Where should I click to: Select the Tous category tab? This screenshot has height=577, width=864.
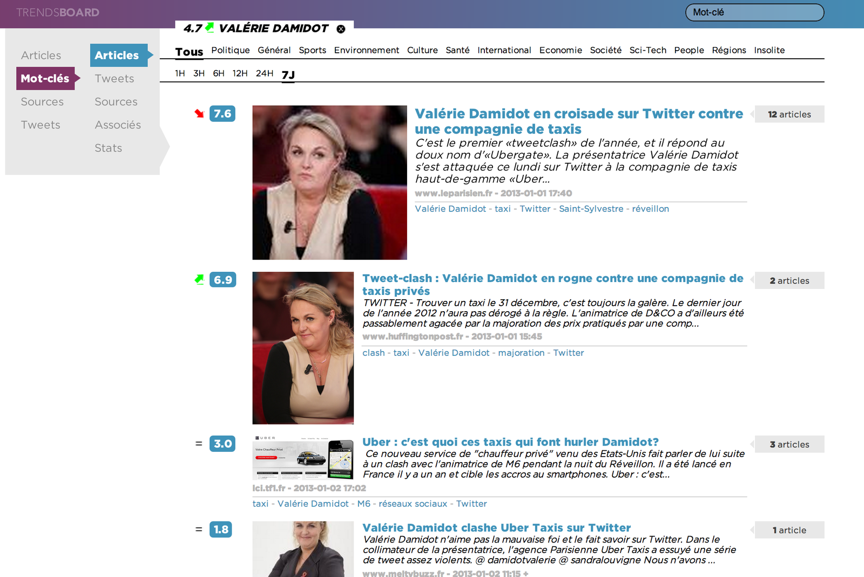189,52
